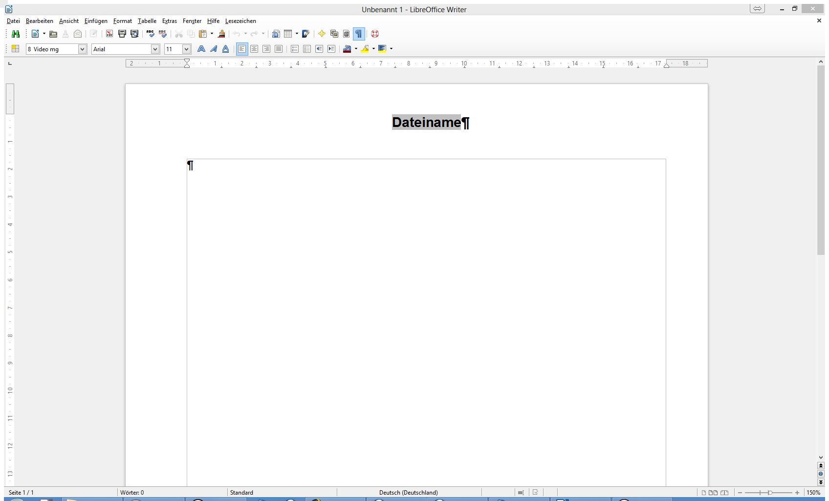Toggle bold formatting
Screen dimensions: 829x501
(201, 49)
